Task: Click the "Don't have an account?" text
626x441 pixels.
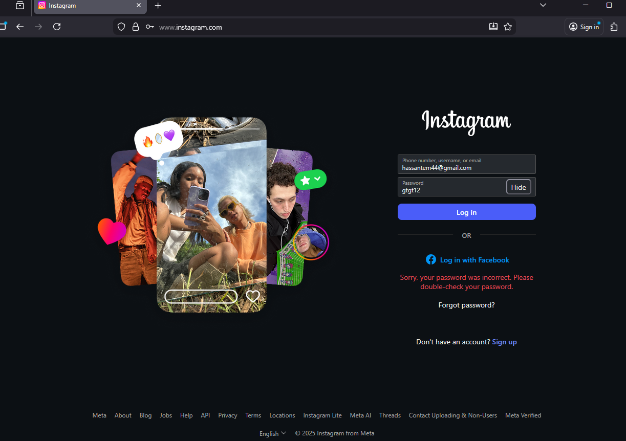Action: (453, 342)
